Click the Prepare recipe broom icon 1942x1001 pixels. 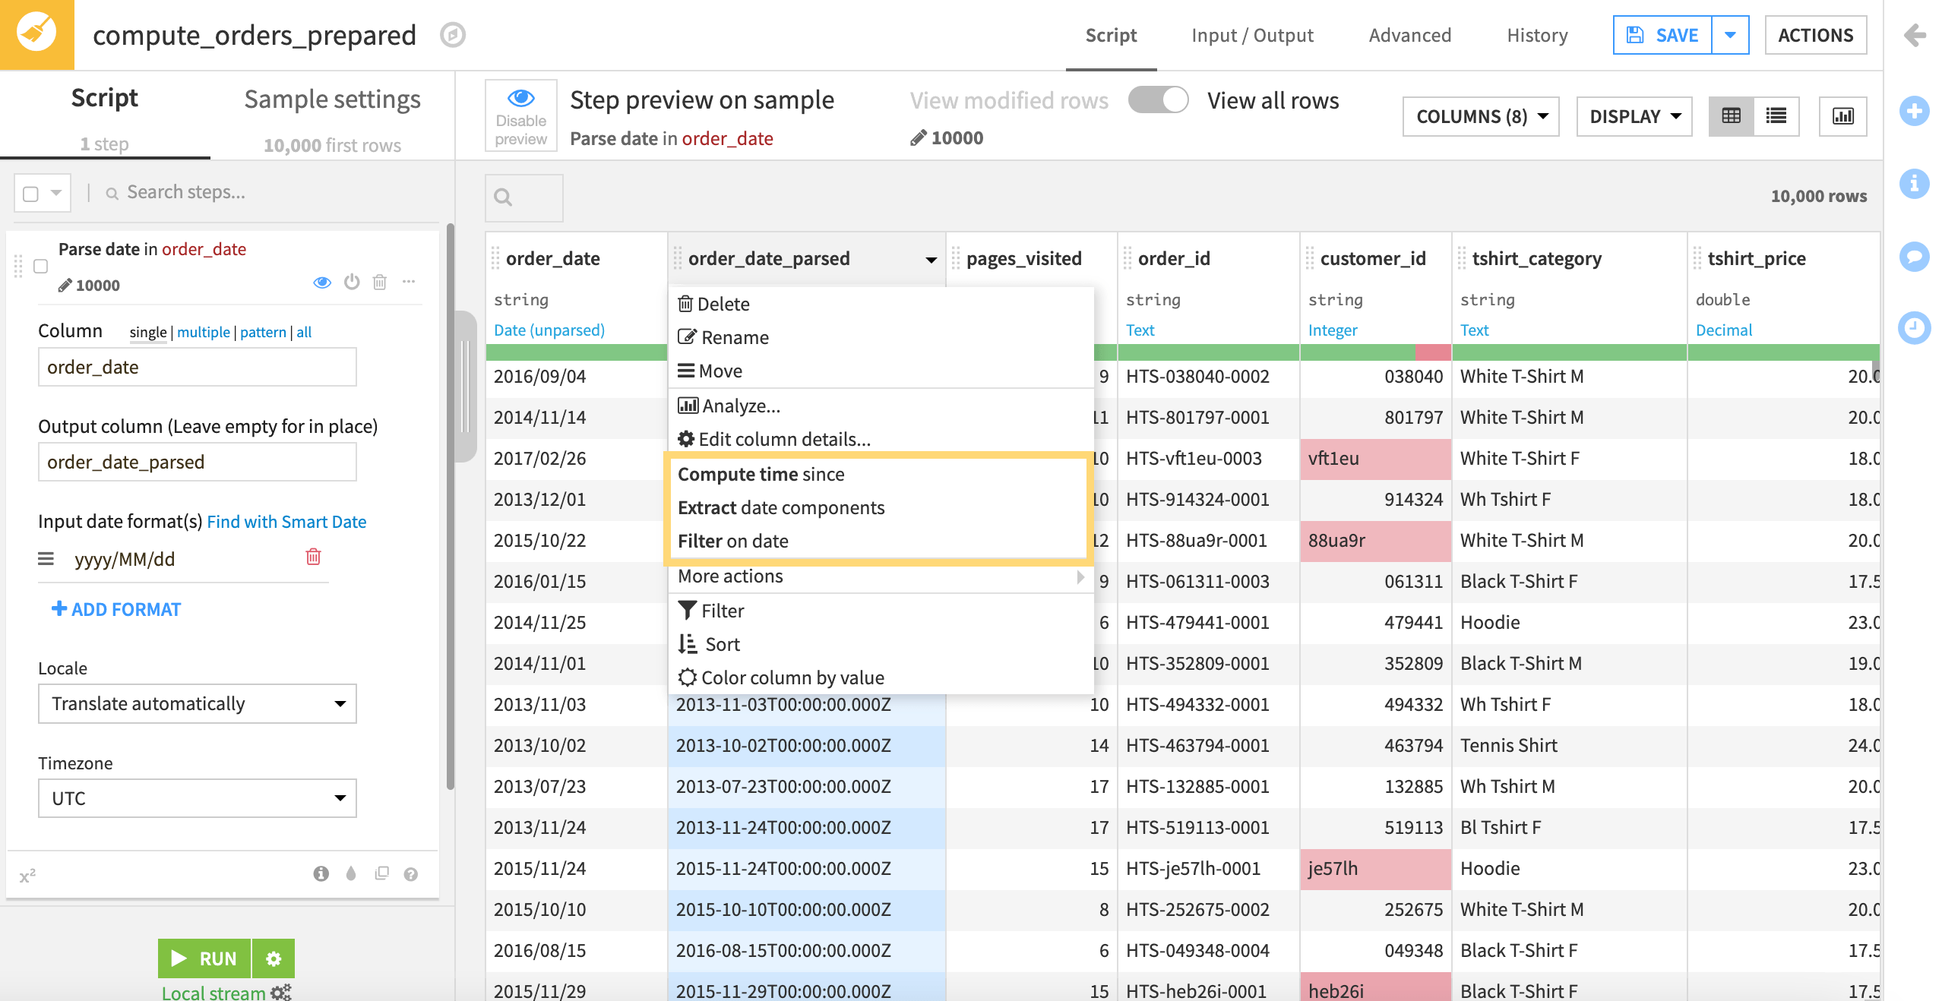tap(36, 34)
